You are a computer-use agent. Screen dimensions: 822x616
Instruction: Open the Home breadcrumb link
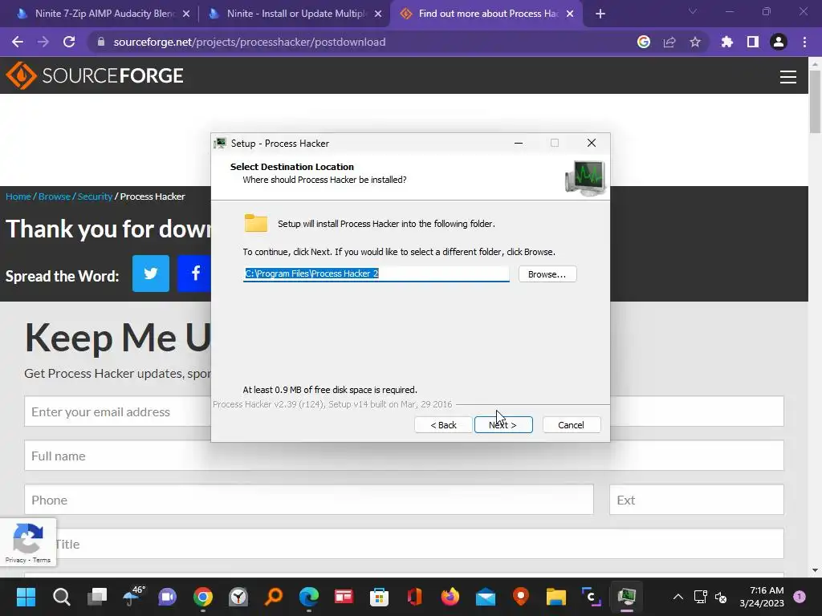tap(18, 197)
